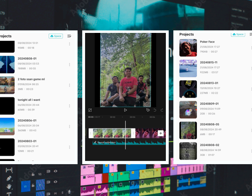This screenshot has width=252, height=196.
Task: Redo the last edit
Action: pos(162,110)
